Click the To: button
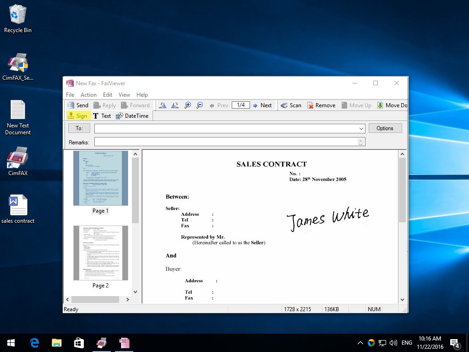Screen dimensions: 469x352 (x=79, y=128)
